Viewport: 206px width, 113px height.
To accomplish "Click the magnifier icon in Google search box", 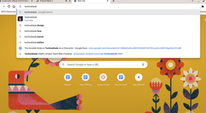I will tap(63, 65).
